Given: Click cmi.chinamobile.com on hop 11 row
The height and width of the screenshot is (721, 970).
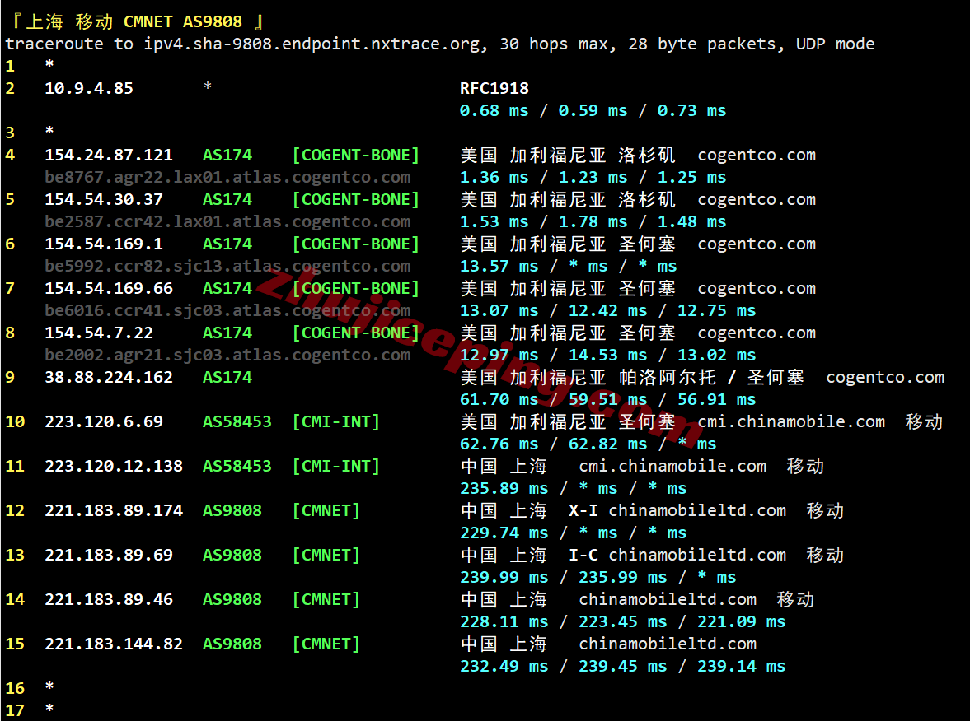Looking at the screenshot, I should click(x=672, y=467).
